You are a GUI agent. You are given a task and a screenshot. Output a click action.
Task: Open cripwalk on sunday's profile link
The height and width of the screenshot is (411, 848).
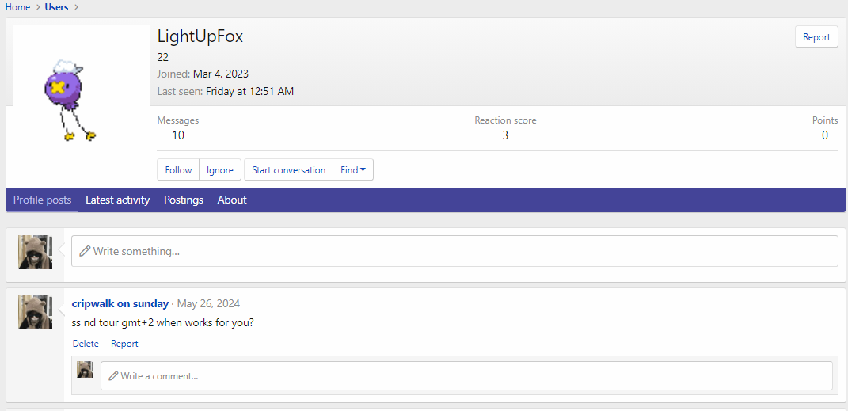click(120, 303)
